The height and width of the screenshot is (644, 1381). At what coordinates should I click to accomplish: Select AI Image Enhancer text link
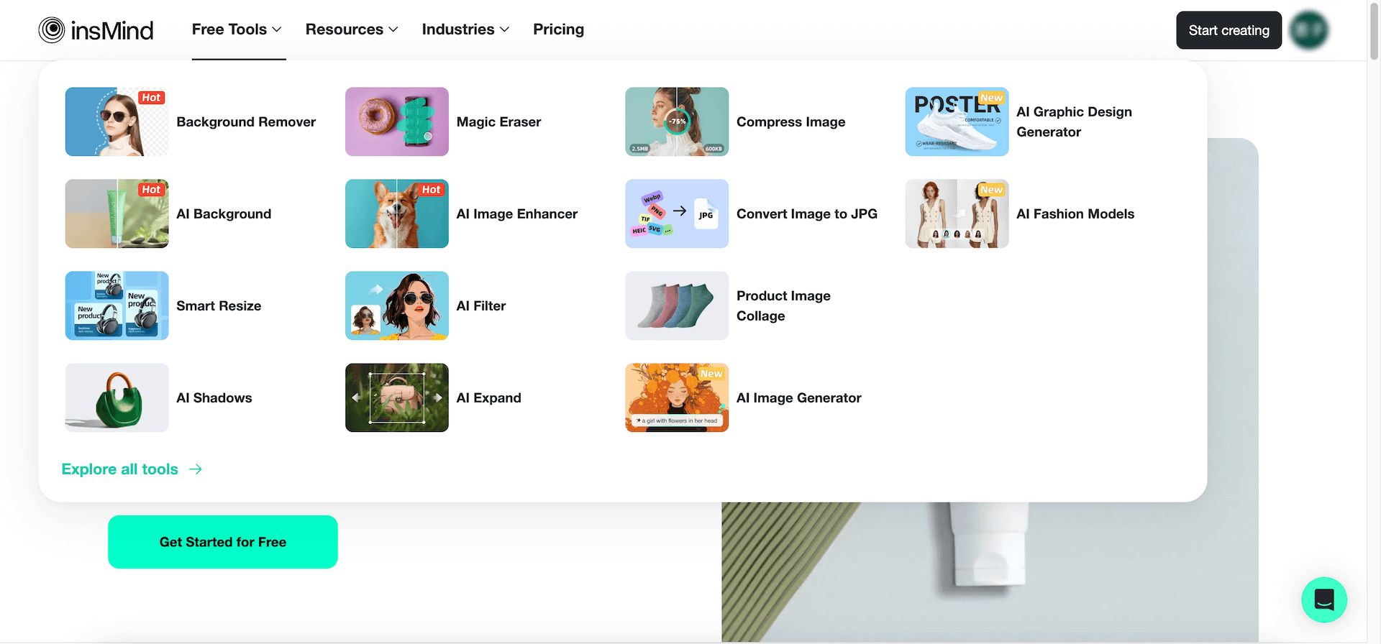tap(516, 214)
